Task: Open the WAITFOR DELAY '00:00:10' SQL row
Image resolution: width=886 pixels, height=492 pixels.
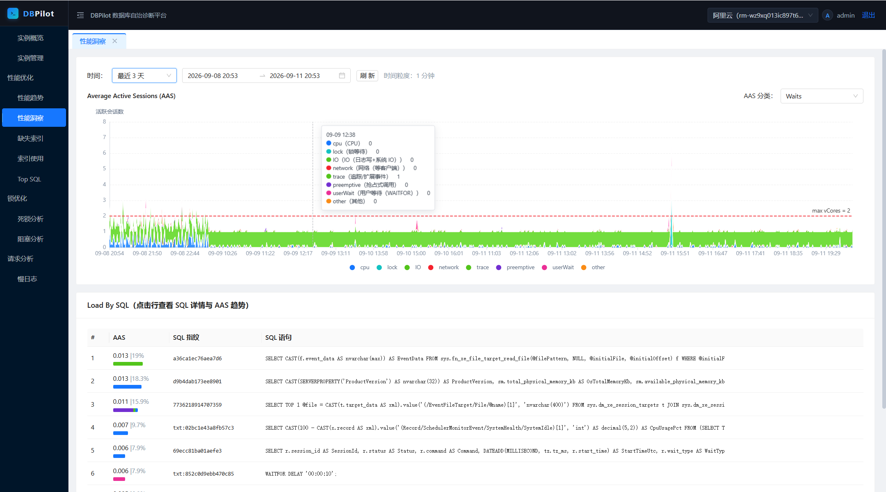Action: coord(475,474)
